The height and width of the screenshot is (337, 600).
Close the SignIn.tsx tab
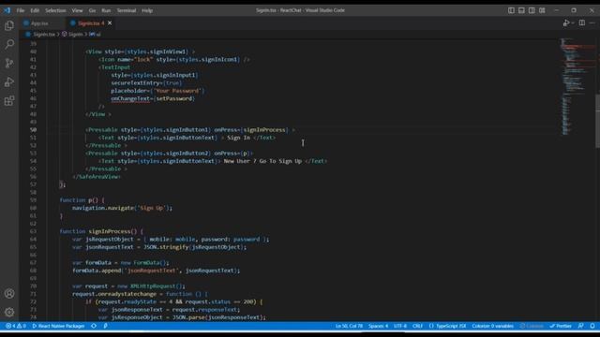tap(110, 23)
